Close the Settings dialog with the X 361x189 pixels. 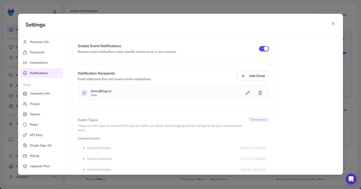(333, 24)
